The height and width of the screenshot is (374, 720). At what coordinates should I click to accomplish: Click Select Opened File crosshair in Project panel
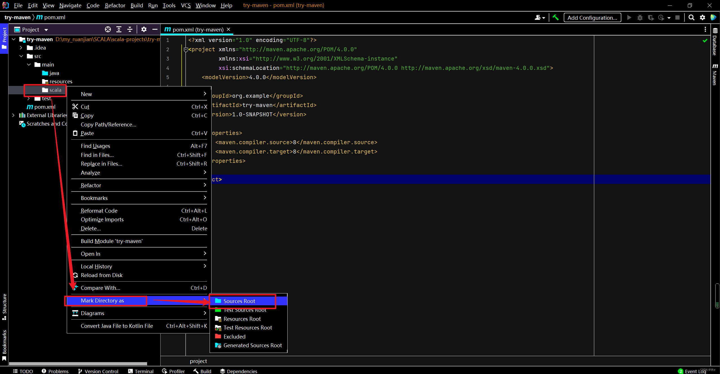(x=108, y=29)
